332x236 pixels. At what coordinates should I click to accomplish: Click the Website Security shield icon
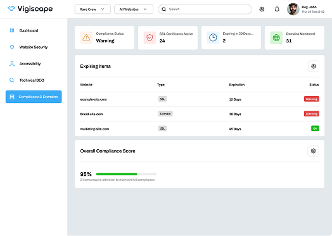12,47
